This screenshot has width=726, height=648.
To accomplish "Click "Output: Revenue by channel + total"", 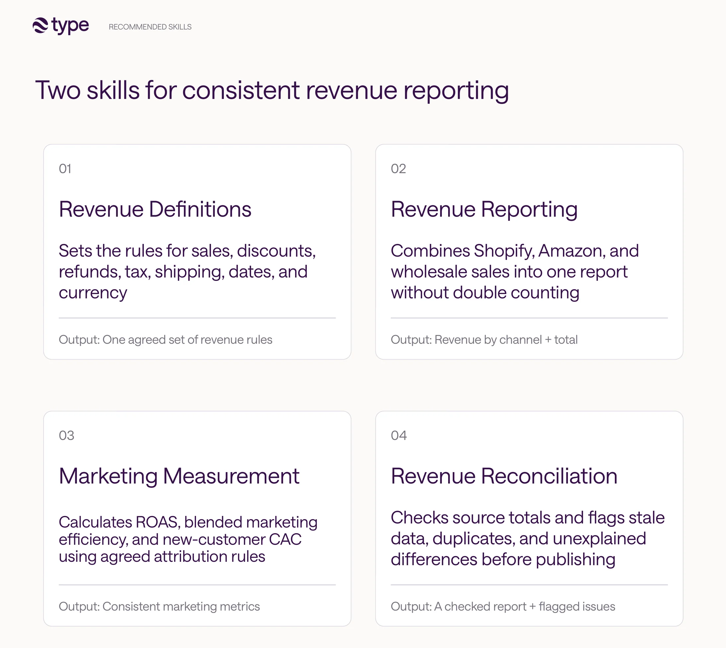I will [x=484, y=340].
